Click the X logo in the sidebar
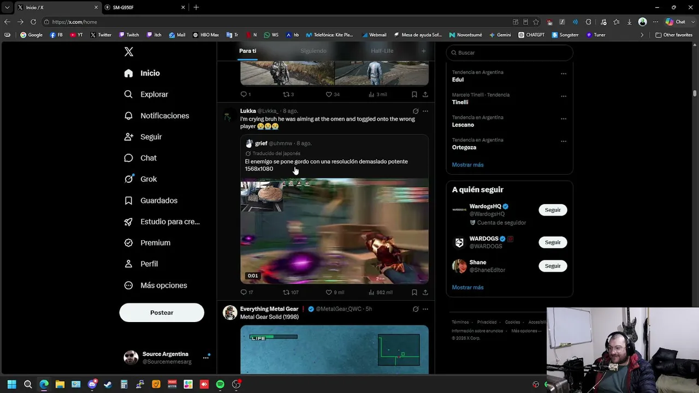 tap(129, 52)
